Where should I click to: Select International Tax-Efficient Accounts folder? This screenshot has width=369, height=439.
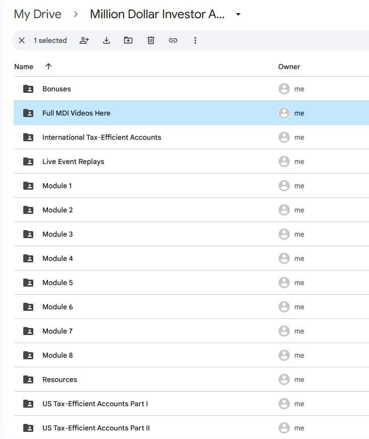pyautogui.click(x=101, y=137)
